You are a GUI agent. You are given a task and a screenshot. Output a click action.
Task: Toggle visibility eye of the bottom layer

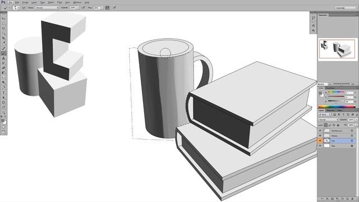pos(320,146)
